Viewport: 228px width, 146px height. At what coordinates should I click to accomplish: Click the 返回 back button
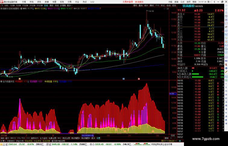pos(174,5)
